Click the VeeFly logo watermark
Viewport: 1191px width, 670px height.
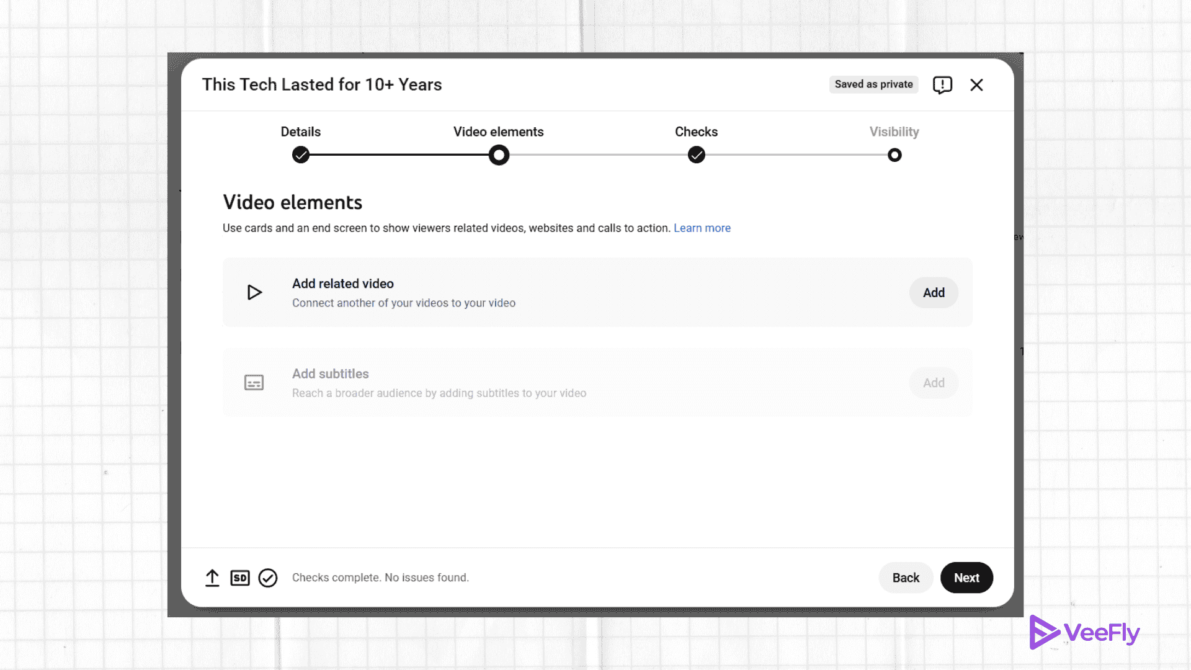tap(1084, 632)
